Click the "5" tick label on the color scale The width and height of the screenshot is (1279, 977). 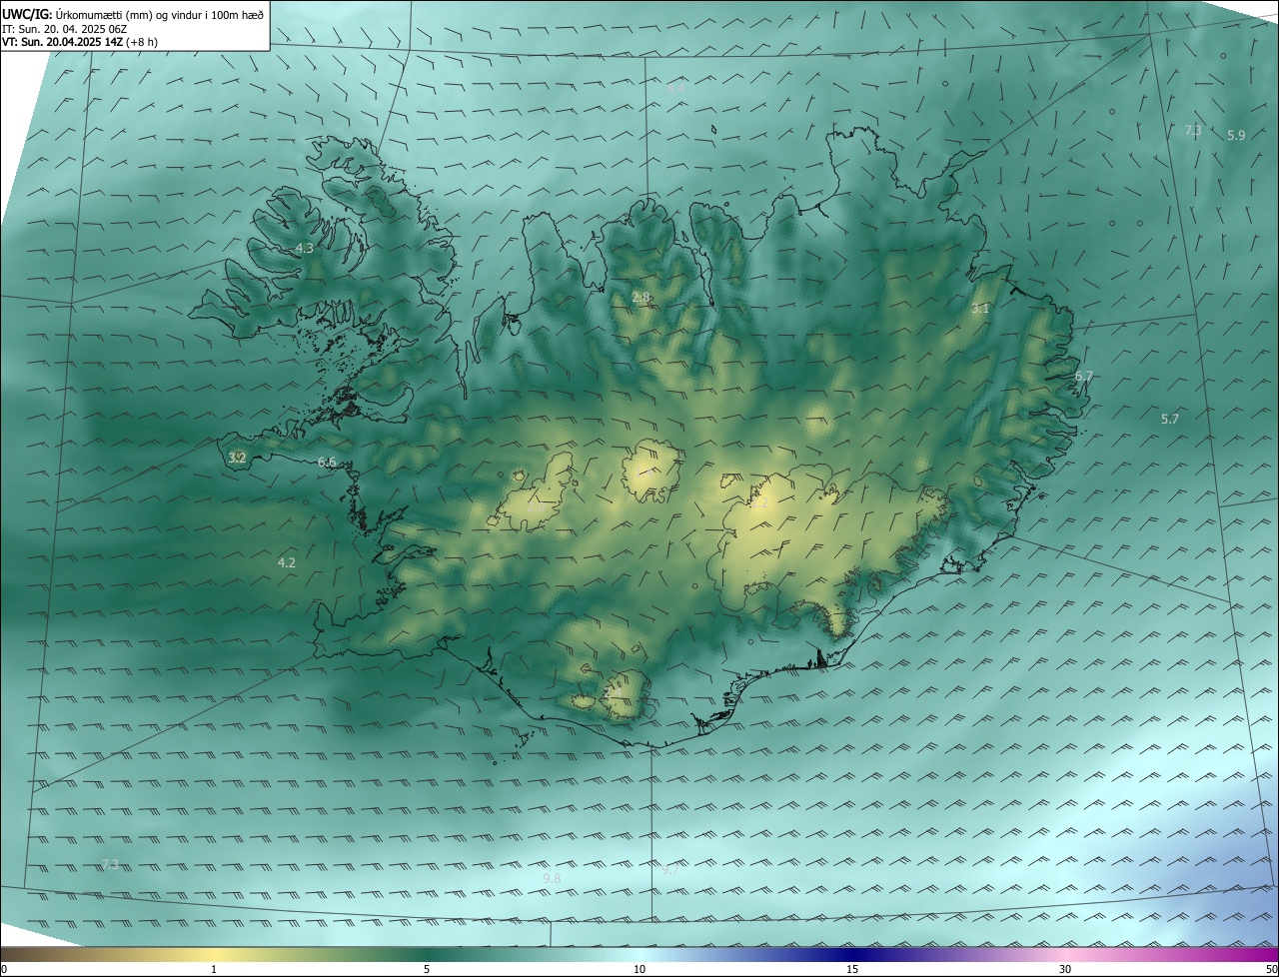427,969
